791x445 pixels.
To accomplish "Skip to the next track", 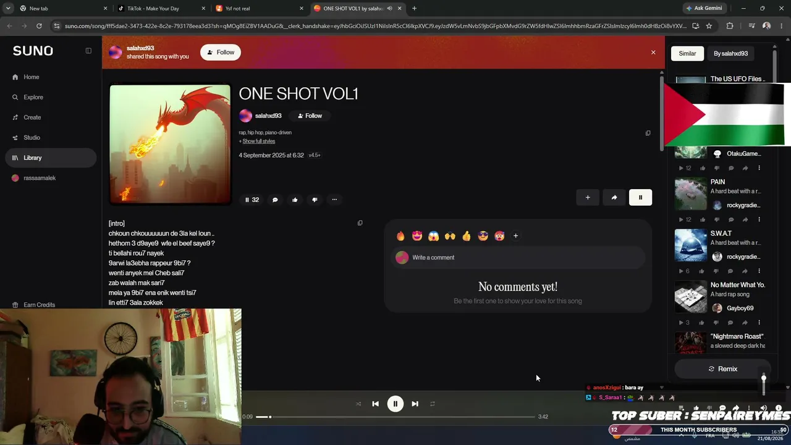I will (415, 404).
